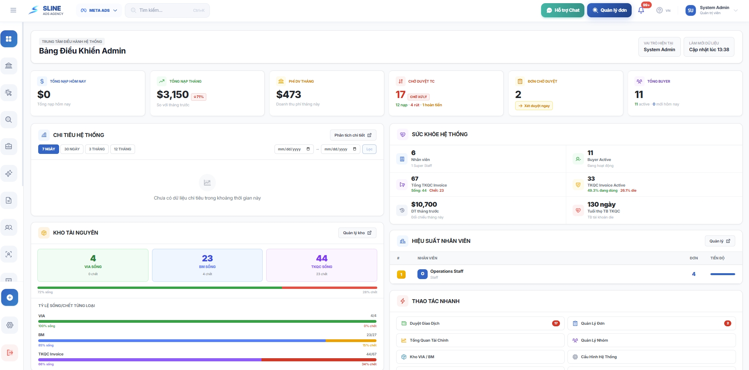The width and height of the screenshot is (749, 370).
Task: Open calendar picker of end date field
Action: pos(354,149)
